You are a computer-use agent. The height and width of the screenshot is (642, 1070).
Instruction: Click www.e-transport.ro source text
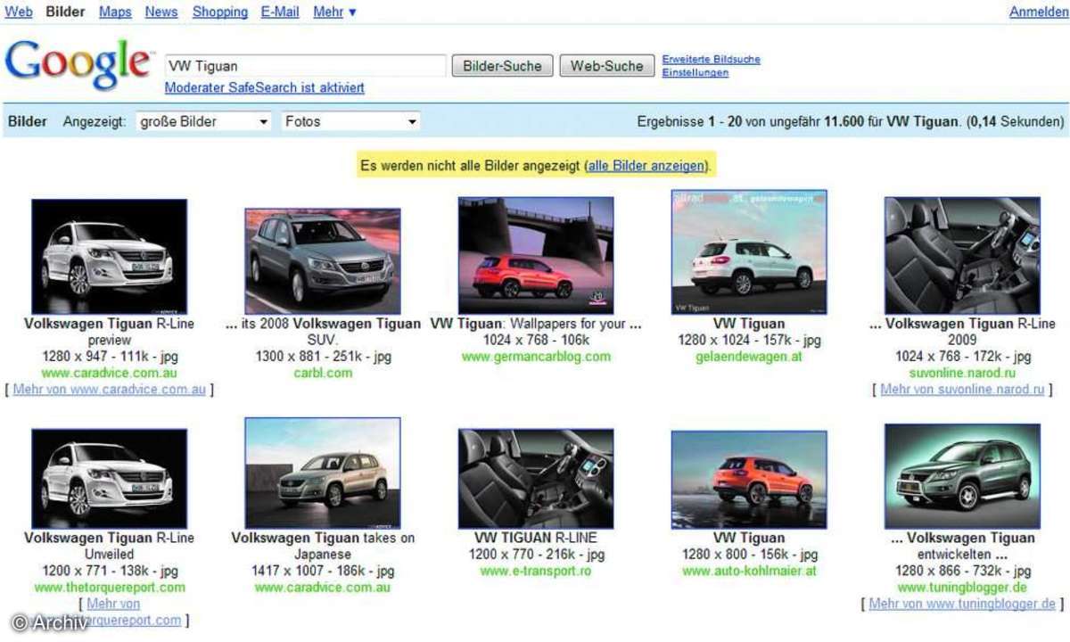click(x=536, y=571)
